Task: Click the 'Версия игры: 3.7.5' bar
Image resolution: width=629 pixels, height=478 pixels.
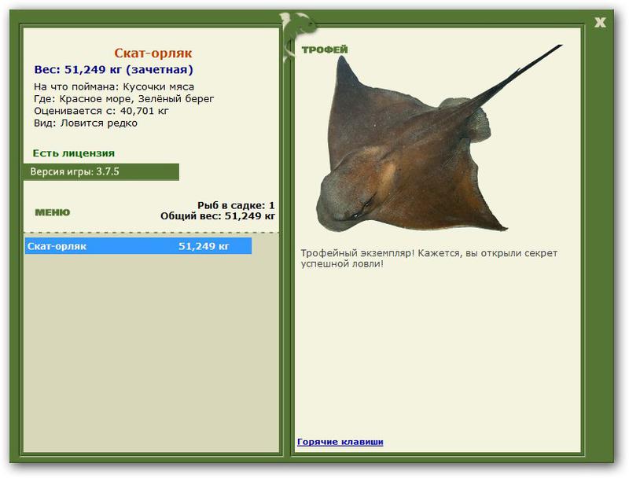Action: 101,172
